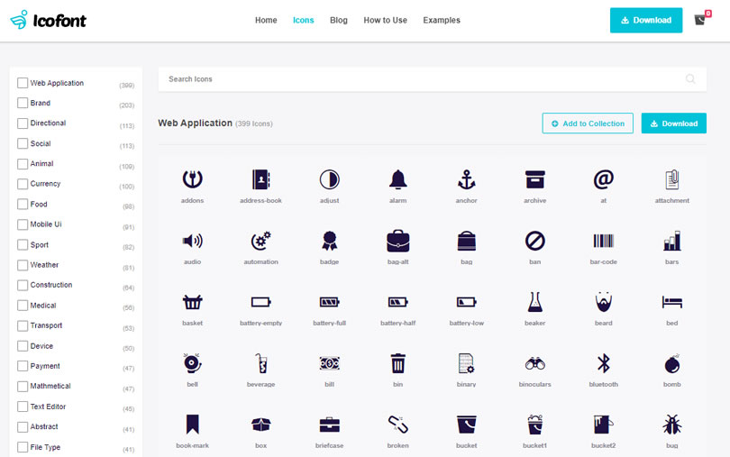Viewport: 730px width, 457px height.
Task: Click the badge ribbon icon
Action: (x=329, y=241)
